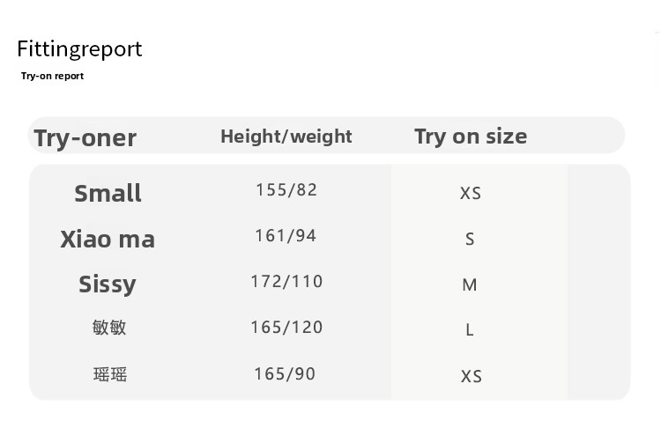Click size S in Xiao ma's row

point(470,240)
